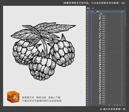
Task: Collapse the group sublayer disclosure arrow
Action: pyautogui.click(x=95, y=14)
